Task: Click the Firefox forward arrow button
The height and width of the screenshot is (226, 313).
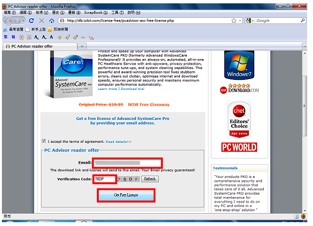Action: click(x=18, y=20)
